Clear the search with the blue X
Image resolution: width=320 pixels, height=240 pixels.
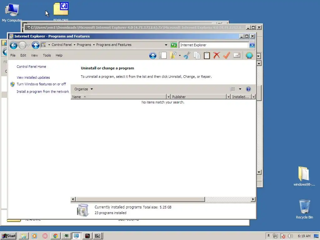(252, 45)
